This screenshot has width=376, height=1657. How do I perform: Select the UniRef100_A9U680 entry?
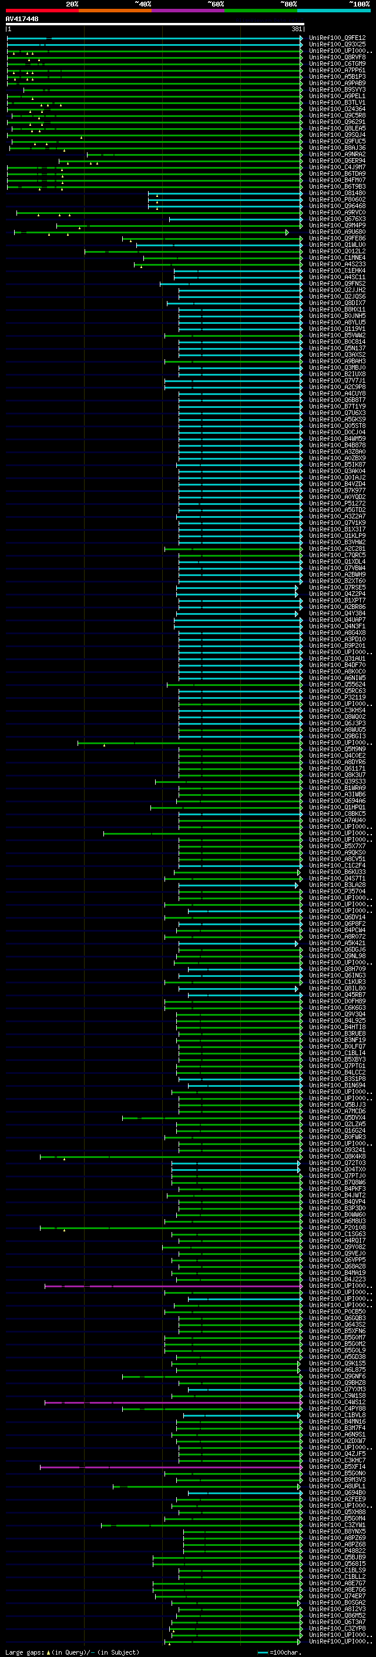[x=337, y=232]
